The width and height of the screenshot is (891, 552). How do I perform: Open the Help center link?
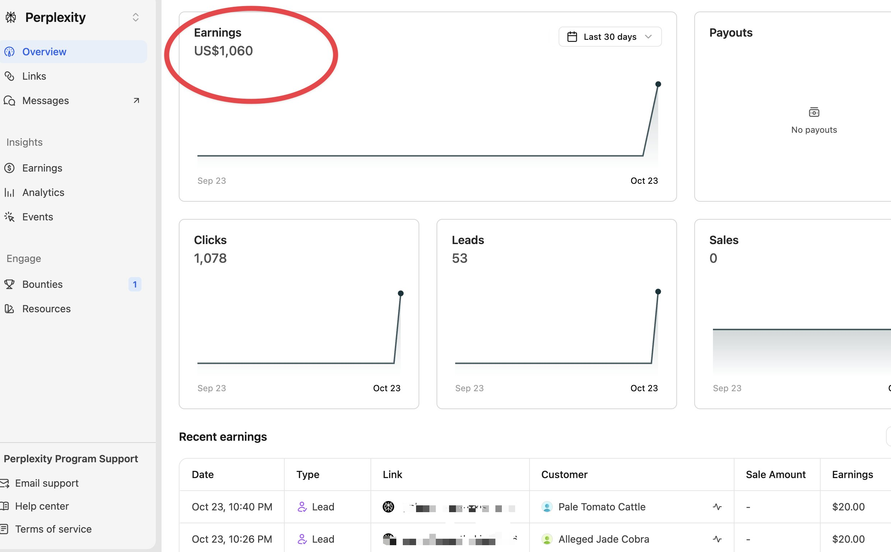point(42,506)
